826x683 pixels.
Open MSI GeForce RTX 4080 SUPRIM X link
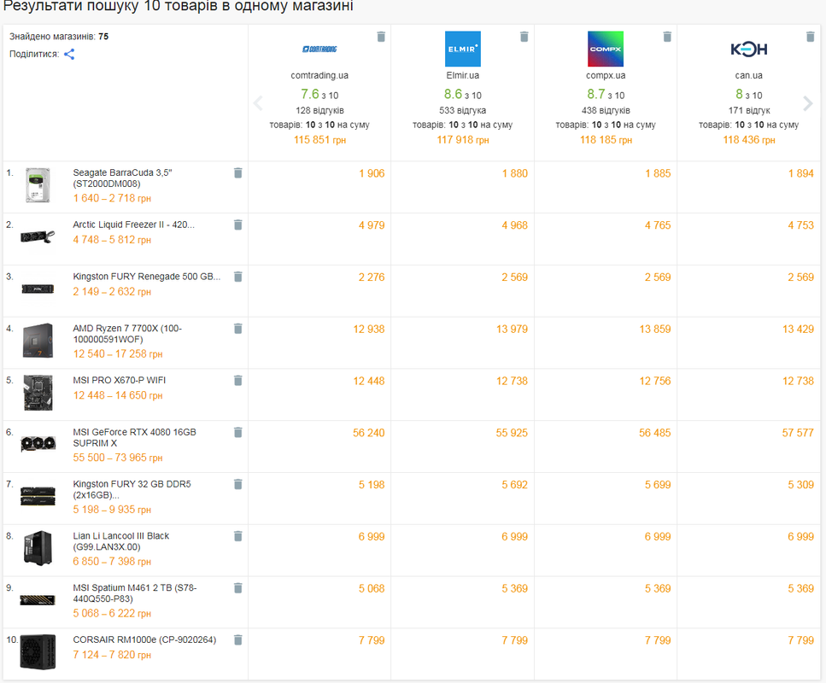coord(134,438)
